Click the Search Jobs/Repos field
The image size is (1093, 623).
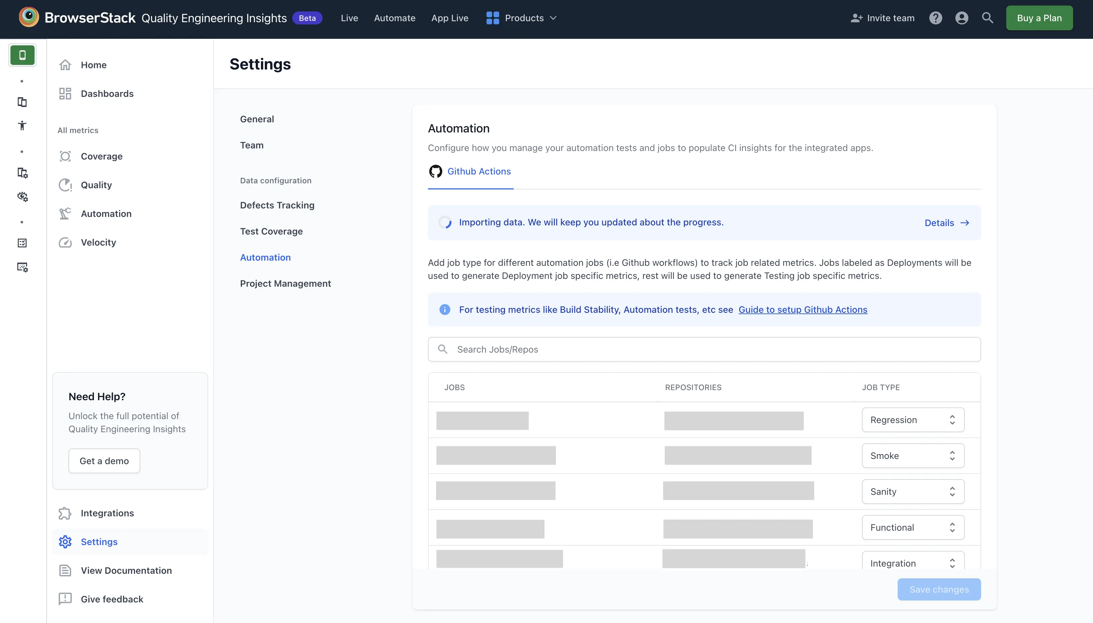point(704,349)
